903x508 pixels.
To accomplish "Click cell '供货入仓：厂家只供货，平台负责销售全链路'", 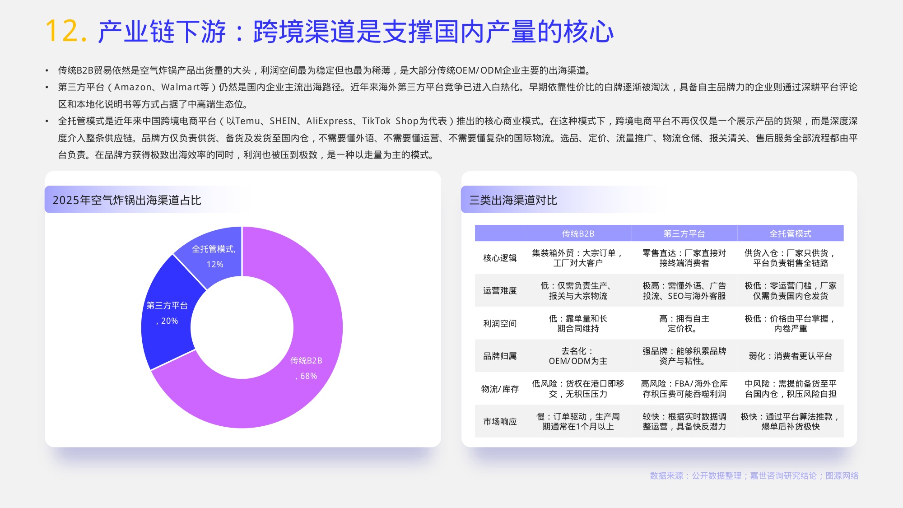I will tap(791, 258).
